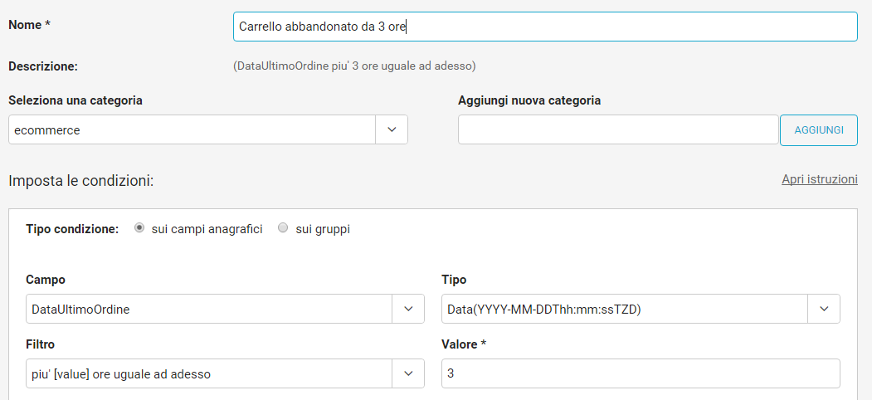The width and height of the screenshot is (872, 400).
Task: Select the 'sui gruppi' radio button
Action: 283,228
